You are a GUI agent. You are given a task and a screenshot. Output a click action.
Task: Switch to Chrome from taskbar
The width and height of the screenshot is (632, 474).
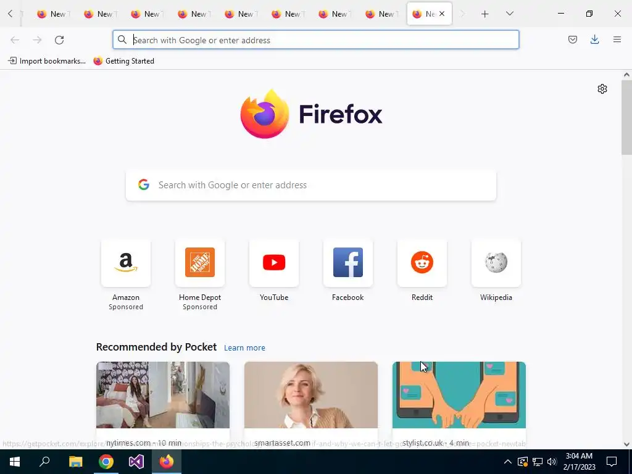click(x=106, y=462)
